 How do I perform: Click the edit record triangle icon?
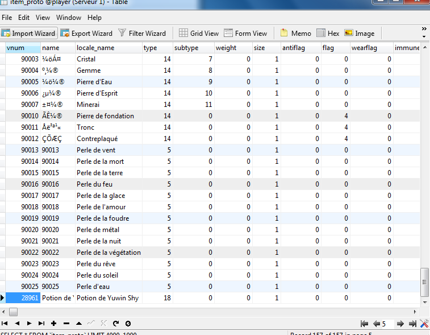pyautogui.click(x=79, y=324)
